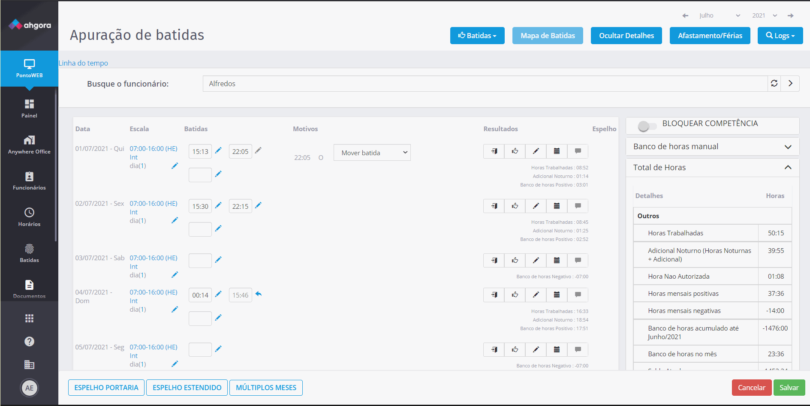Select the Horas mensais negativas row
The height and width of the screenshot is (406, 810).
click(712, 311)
